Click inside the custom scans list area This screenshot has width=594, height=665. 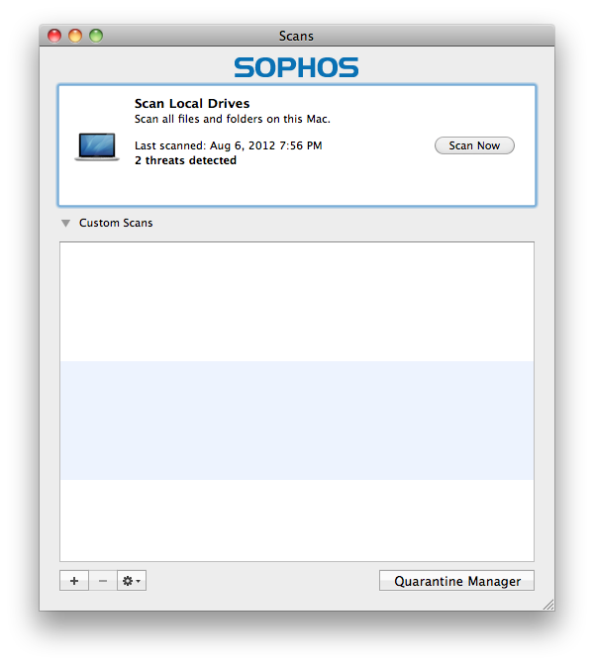[x=297, y=402]
